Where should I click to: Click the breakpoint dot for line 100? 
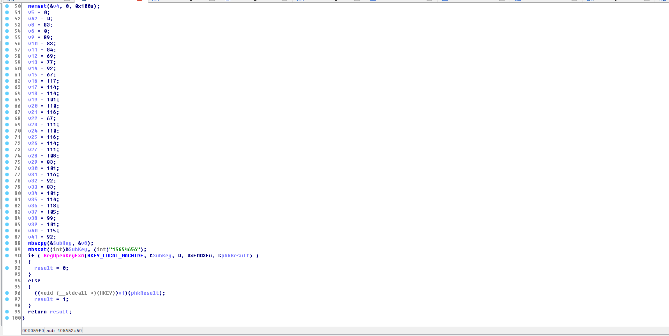click(x=7, y=318)
